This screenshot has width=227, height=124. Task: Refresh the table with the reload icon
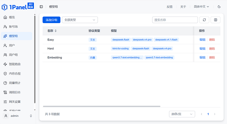[204, 20]
